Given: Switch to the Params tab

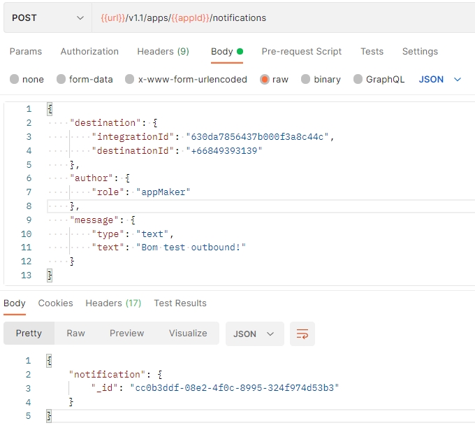Looking at the screenshot, I should click(26, 51).
